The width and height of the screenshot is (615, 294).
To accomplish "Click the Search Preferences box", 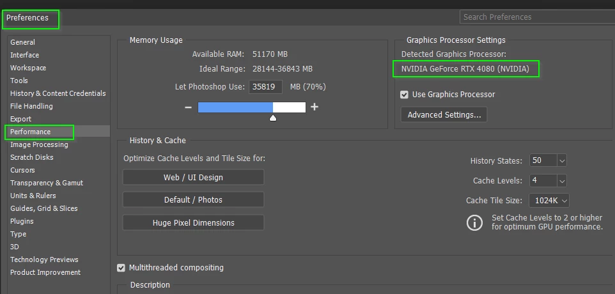I will click(x=538, y=17).
